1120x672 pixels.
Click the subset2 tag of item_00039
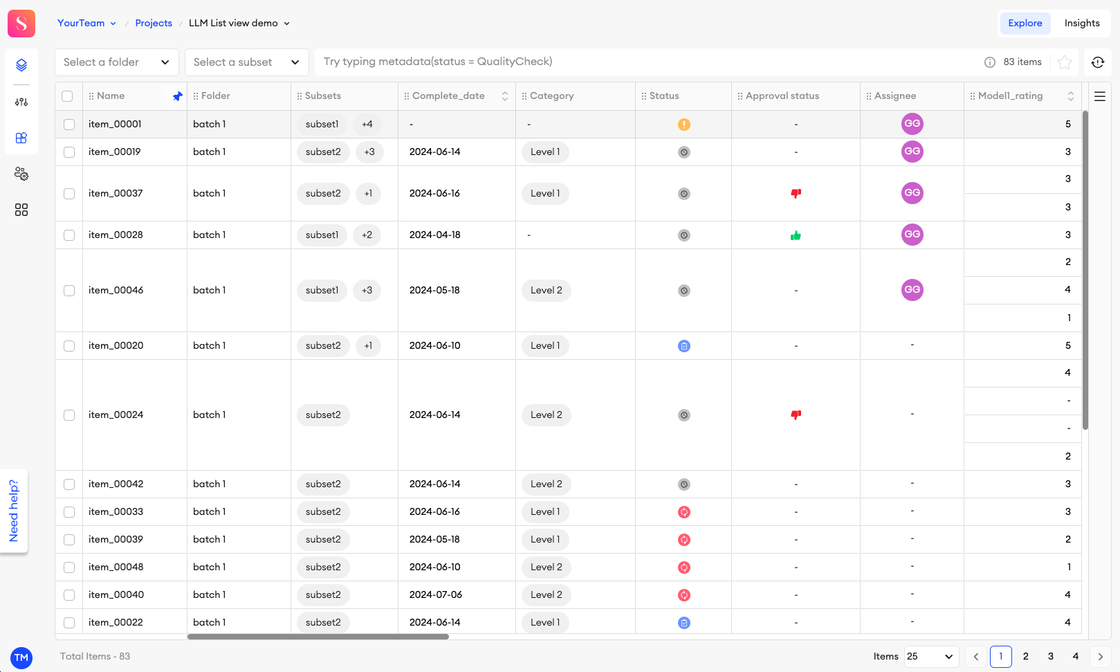pyautogui.click(x=323, y=540)
